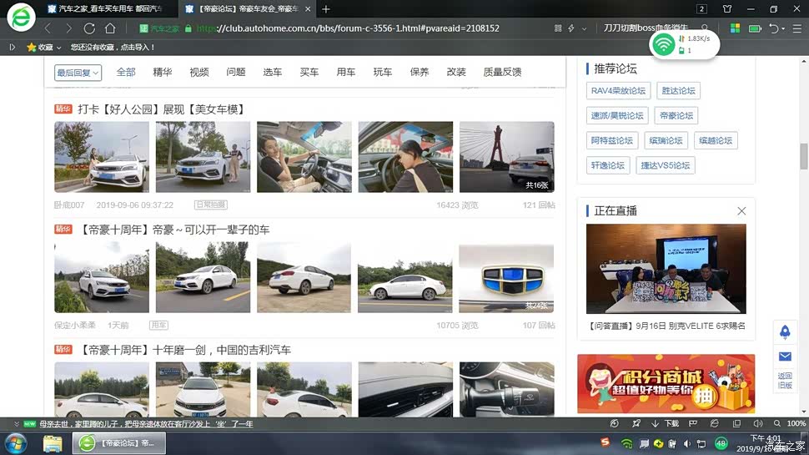Click the 日常拍照 tag under first post

211,205
